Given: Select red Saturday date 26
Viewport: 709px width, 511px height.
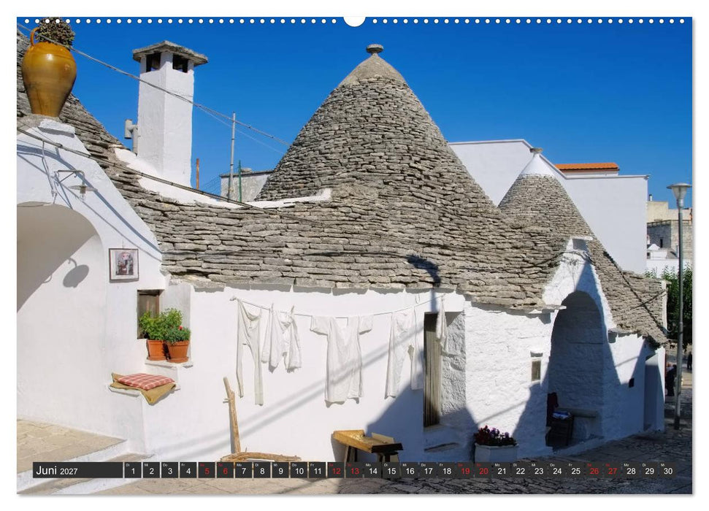Looking at the screenshot, I should (594, 470).
